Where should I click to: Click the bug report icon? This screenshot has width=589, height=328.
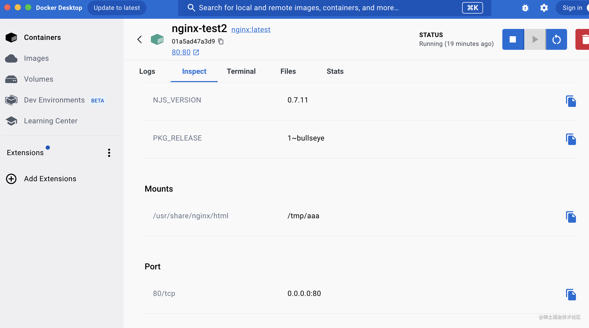pos(525,8)
